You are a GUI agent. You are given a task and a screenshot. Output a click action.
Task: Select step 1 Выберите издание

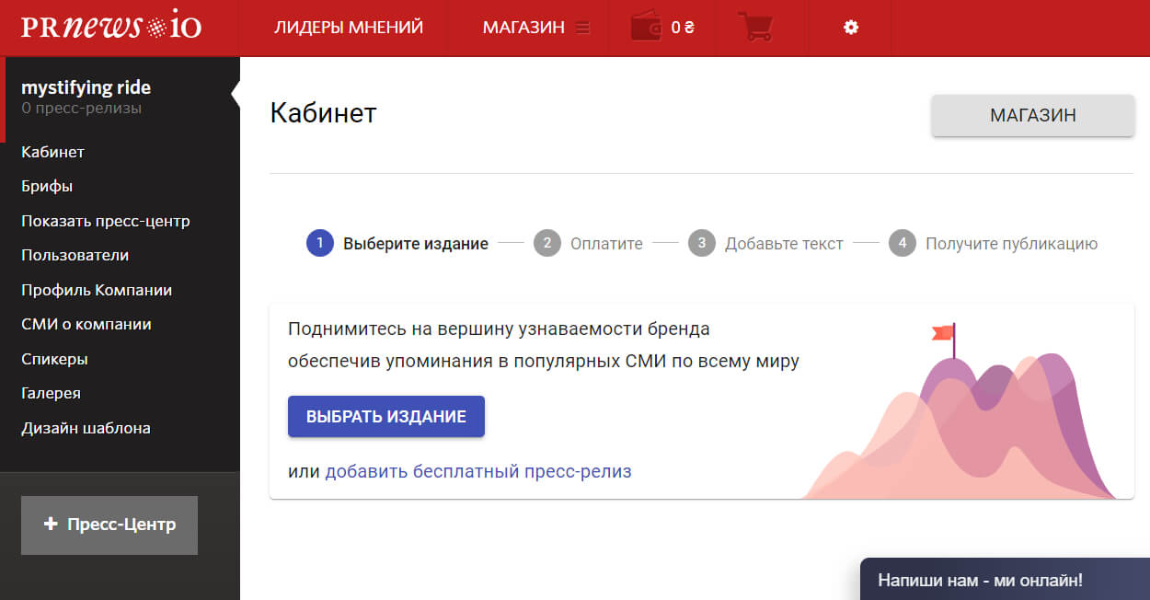[x=397, y=244]
